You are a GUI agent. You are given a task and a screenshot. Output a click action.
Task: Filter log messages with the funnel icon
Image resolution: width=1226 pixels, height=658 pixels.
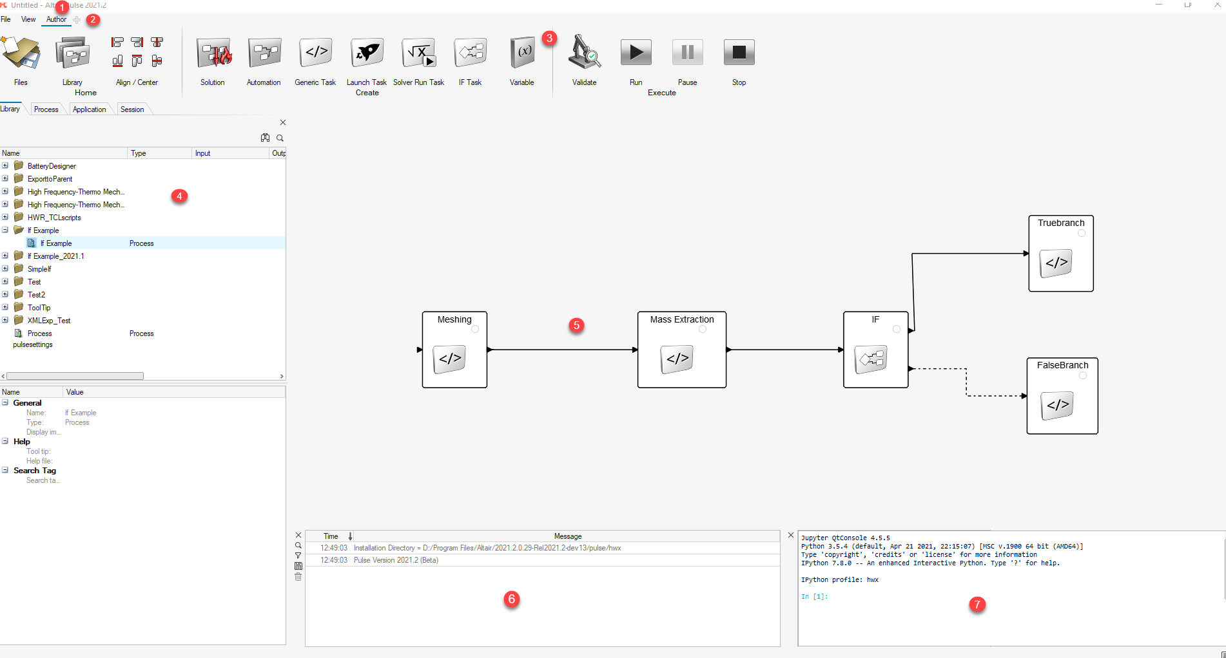[x=298, y=556]
